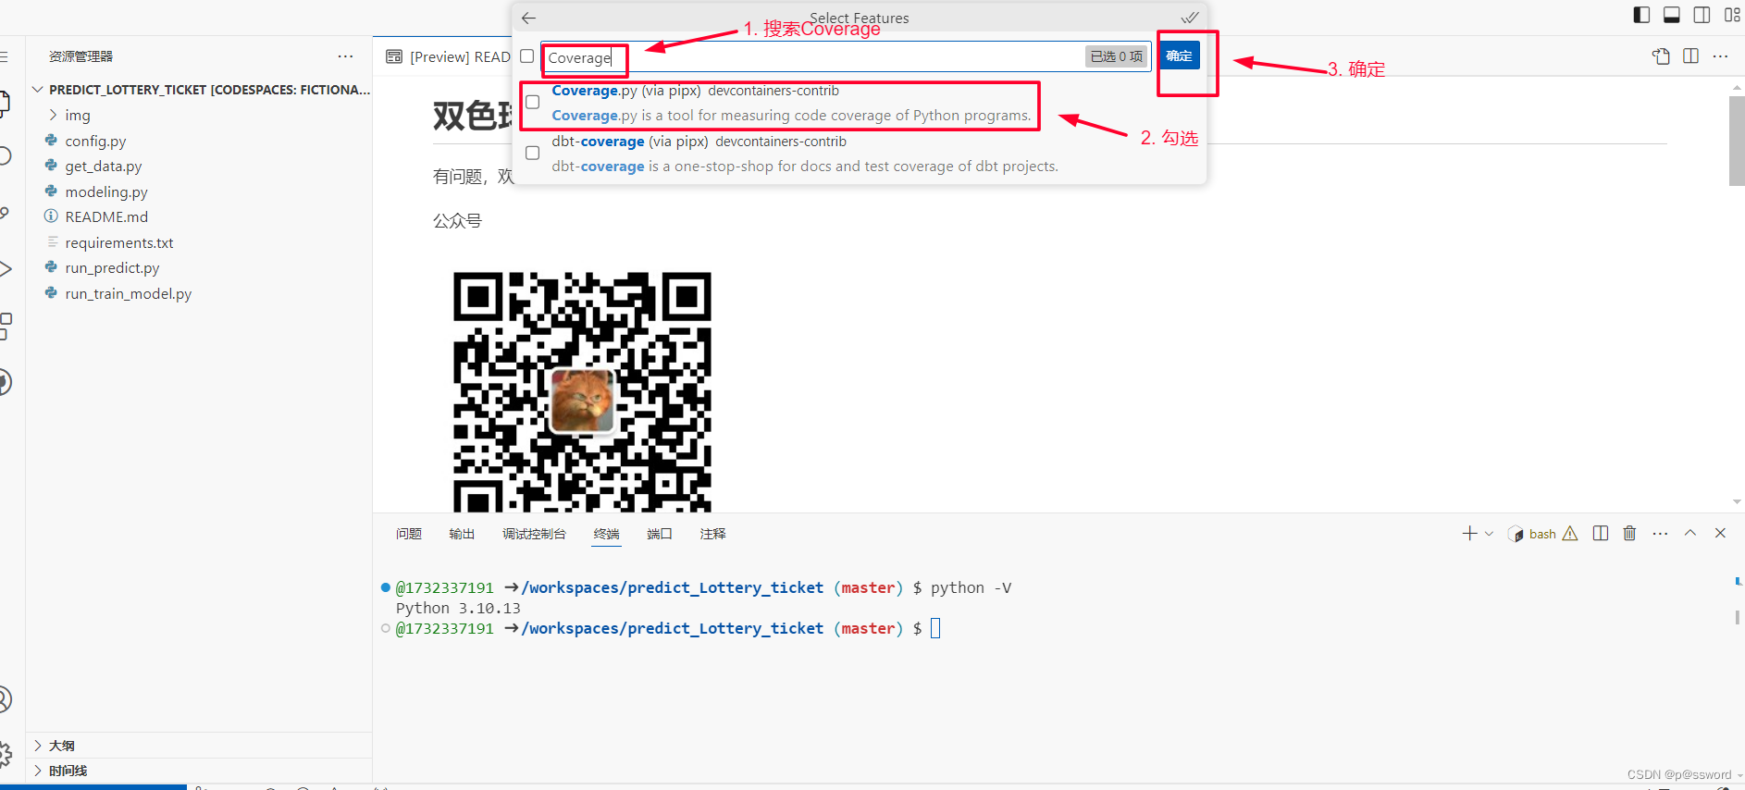Collapse PREDICT_LOTTERY_TICKET root folder
Viewport: 1745px width, 790px height.
38,90
